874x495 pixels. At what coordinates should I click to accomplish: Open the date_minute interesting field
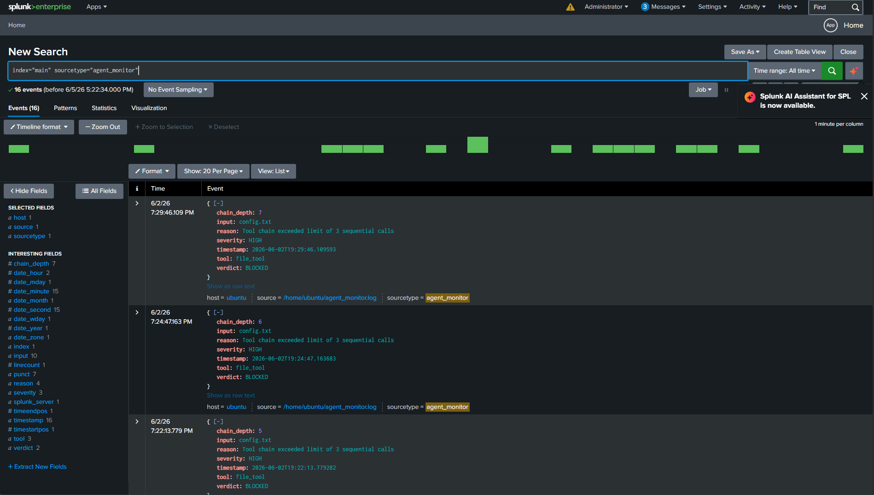click(31, 291)
